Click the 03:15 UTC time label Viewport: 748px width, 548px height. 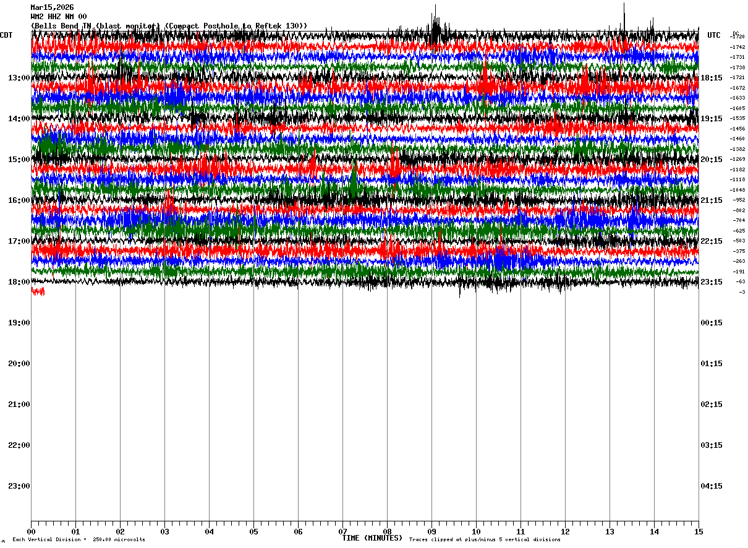click(712, 445)
